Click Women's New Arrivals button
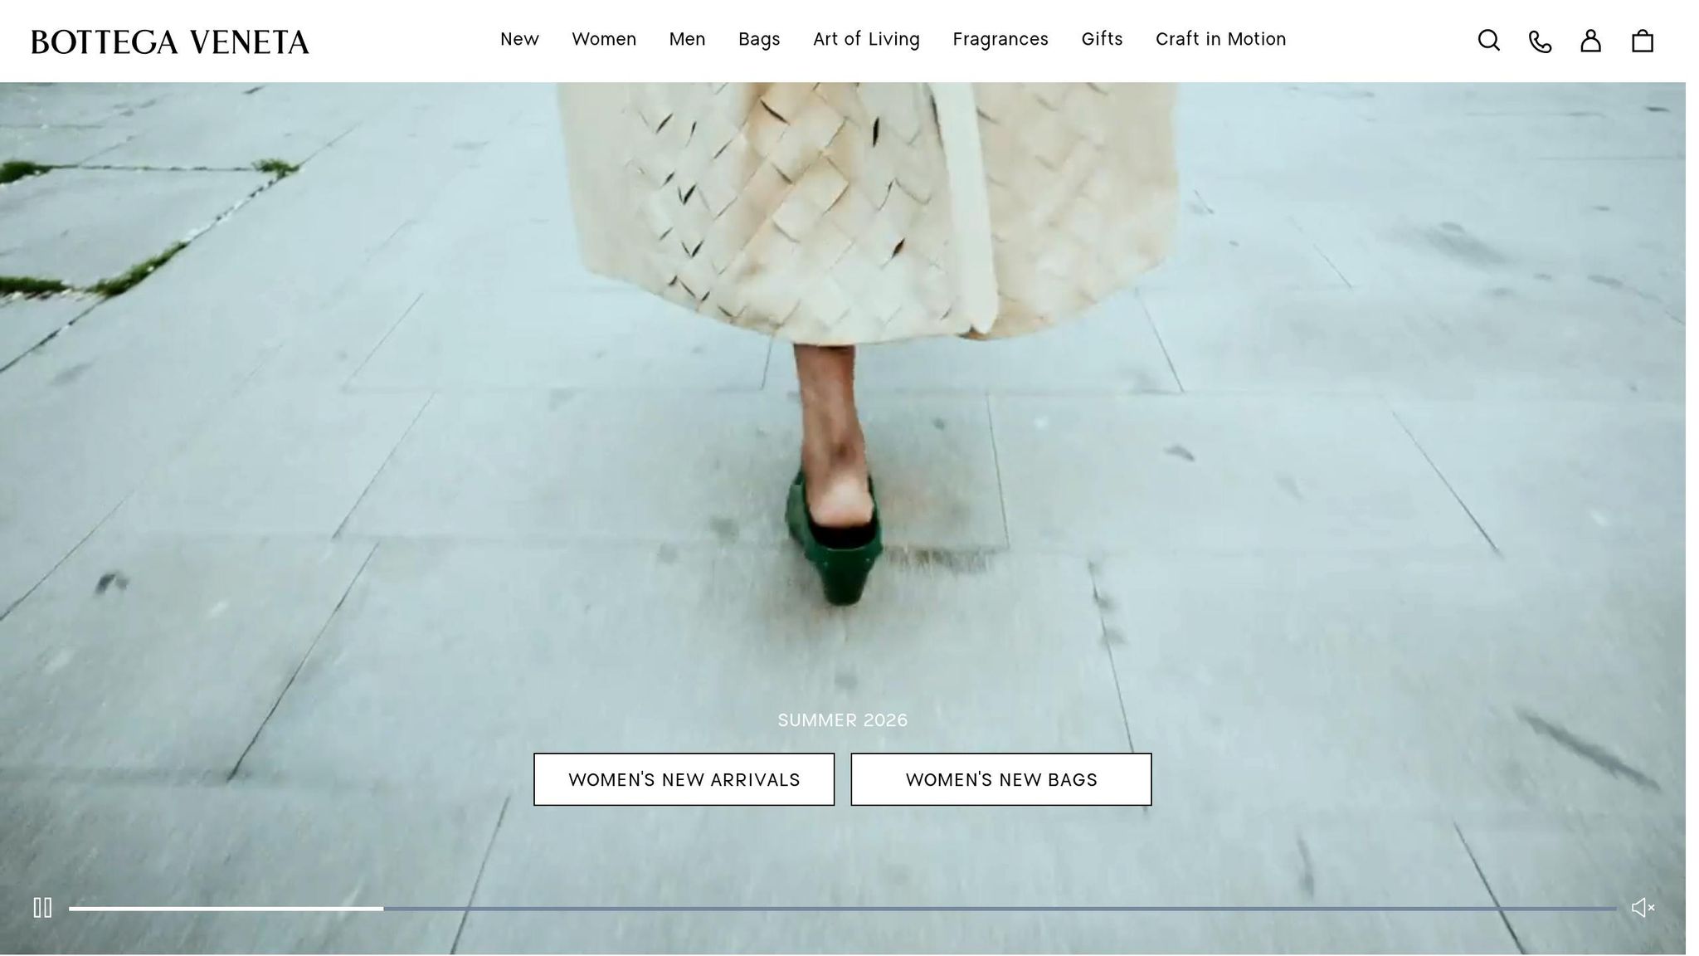 pyautogui.click(x=684, y=779)
